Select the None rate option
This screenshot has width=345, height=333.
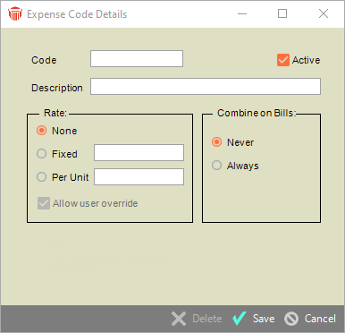(41, 131)
